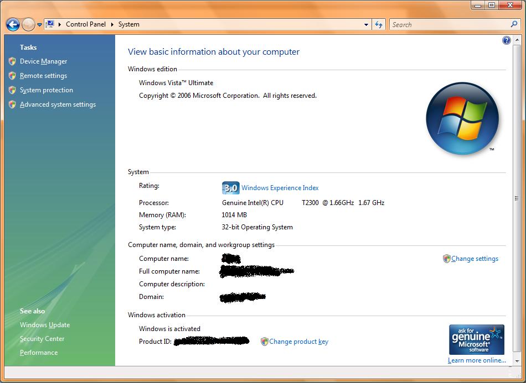Image resolution: width=526 pixels, height=383 pixels.
Task: Click the vertical scrollbar thumb grip
Action: (517, 198)
